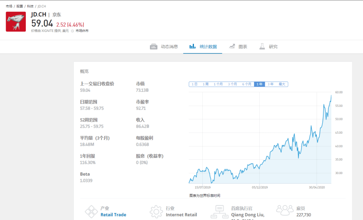363x220 pixels.
Task: Click the 日期范围 value 57.58 - 59.75
Action: tap(92, 108)
